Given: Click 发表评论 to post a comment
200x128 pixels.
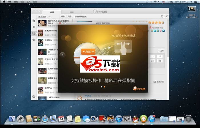Looking at the screenshot, I should [x=159, y=82].
